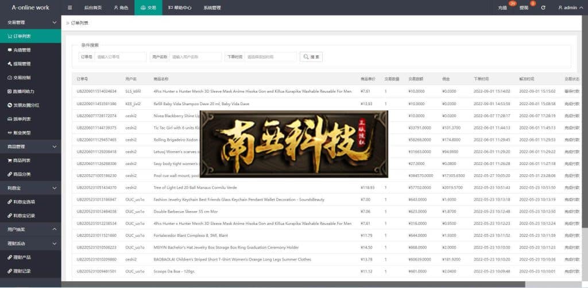Click the user icon beside admin
The height and width of the screenshot is (288, 588).
pos(560,7)
